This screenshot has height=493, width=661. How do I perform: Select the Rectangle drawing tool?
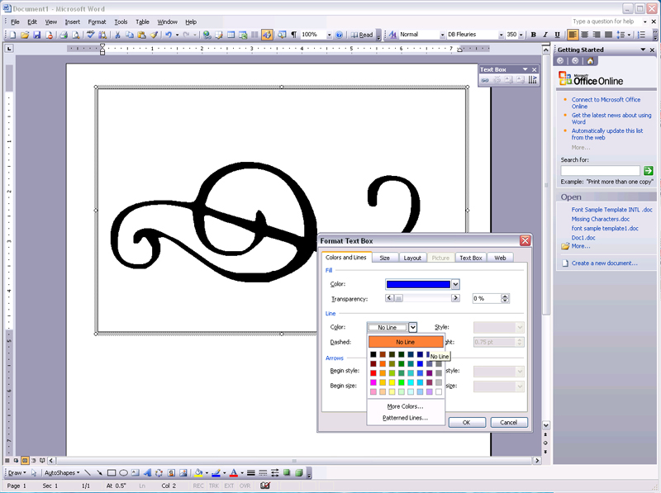[112, 473]
